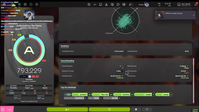Click the Offline: pingle enjoyer notification
This screenshot has height=112, width=199.
(175, 15)
